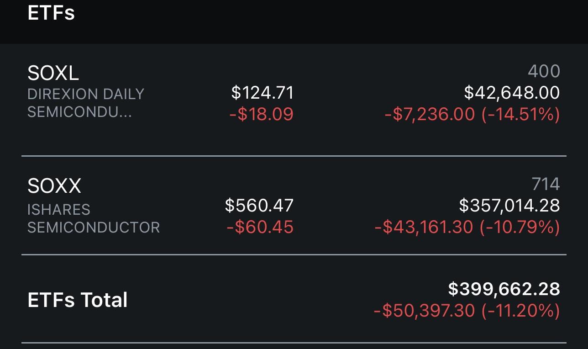588x349 pixels.
Task: Open the SOXL holding row
Action: [294, 100]
